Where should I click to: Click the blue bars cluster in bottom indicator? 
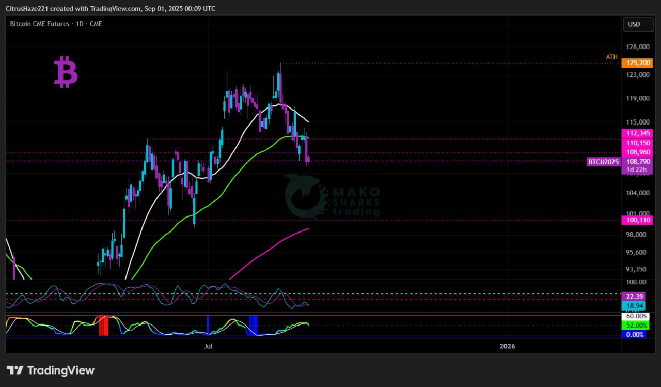[x=253, y=325]
